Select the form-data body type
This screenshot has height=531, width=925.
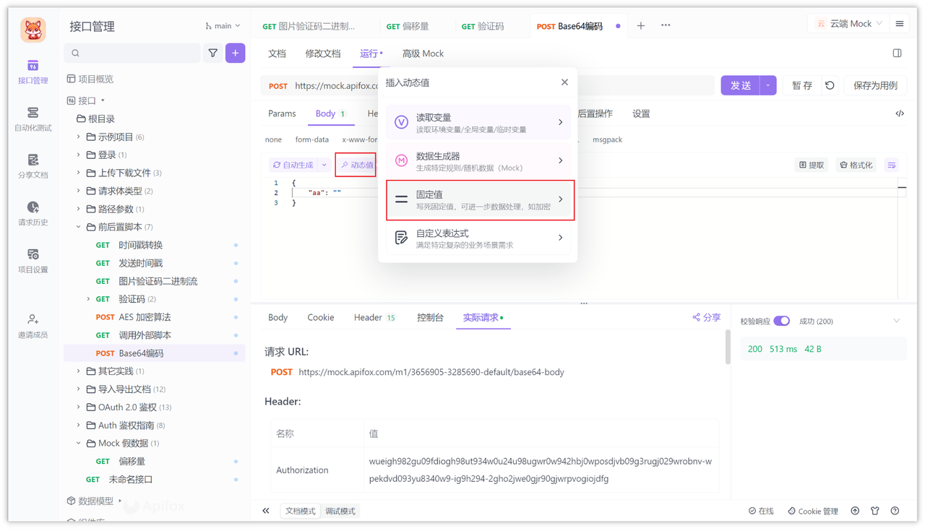pos(312,139)
